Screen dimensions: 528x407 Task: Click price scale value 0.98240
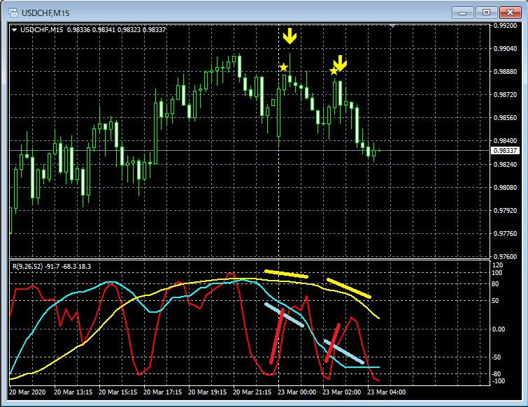[505, 164]
